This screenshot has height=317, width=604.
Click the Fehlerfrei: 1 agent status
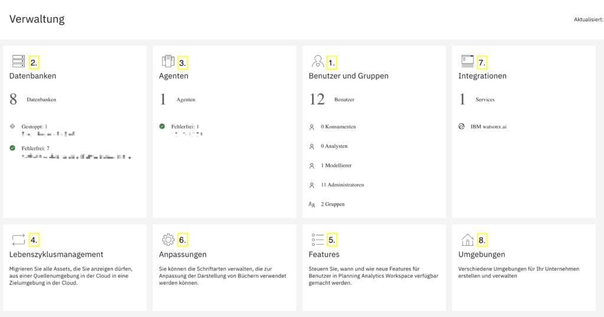(x=185, y=127)
